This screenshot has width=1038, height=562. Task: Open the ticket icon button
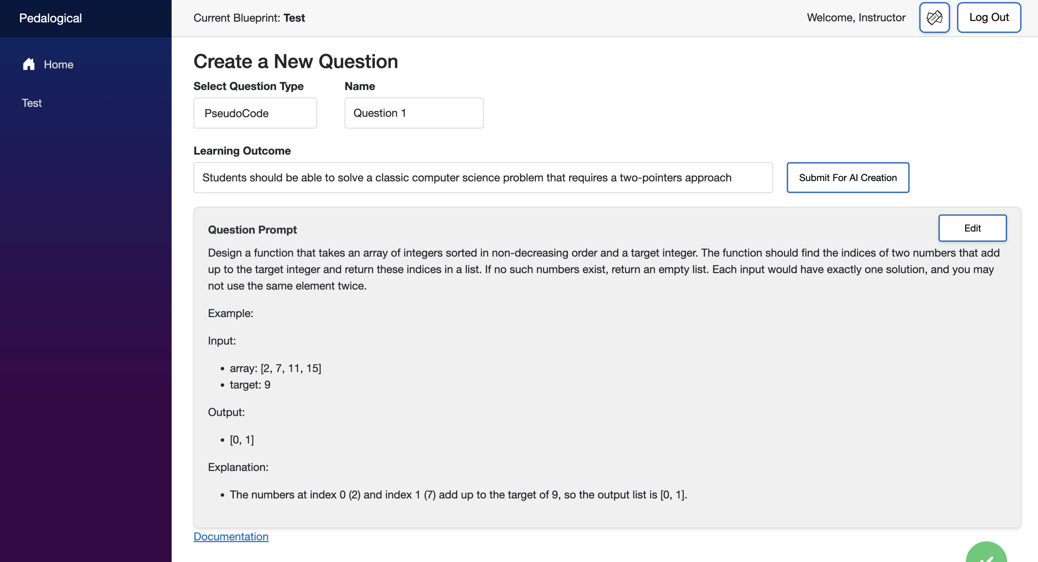pos(934,17)
